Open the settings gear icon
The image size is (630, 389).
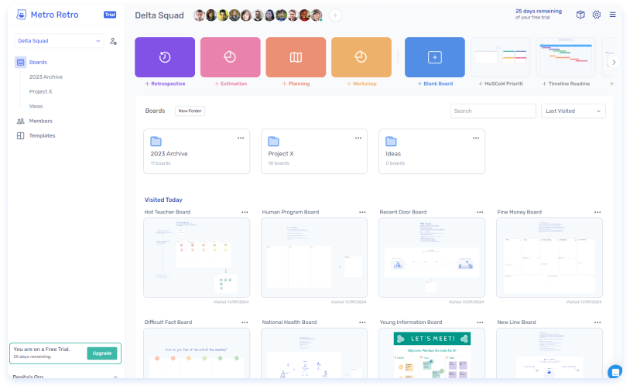coord(597,15)
